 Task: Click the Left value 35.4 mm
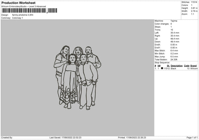point(175,33)
